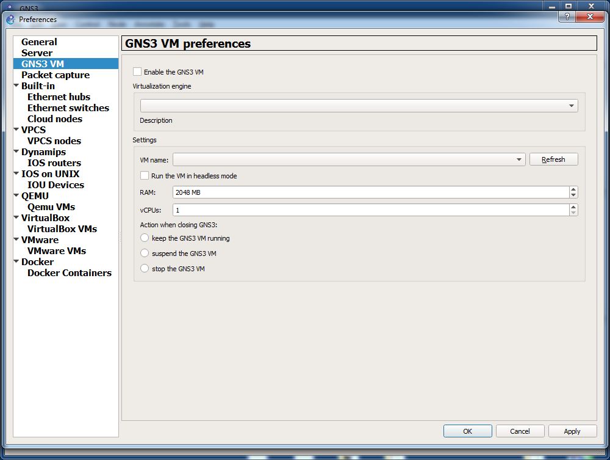Screen dimensions: 610x460
Task: Select the Dynamips category
Action: pos(43,152)
